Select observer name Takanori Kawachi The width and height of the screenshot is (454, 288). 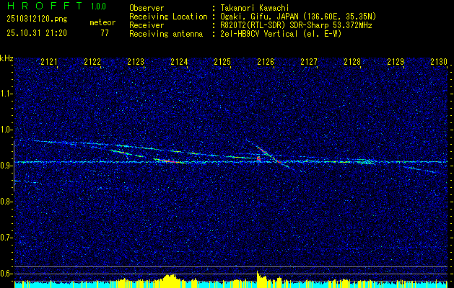coord(254,8)
